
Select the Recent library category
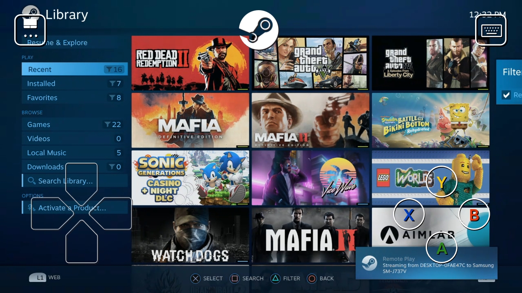pyautogui.click(x=74, y=69)
